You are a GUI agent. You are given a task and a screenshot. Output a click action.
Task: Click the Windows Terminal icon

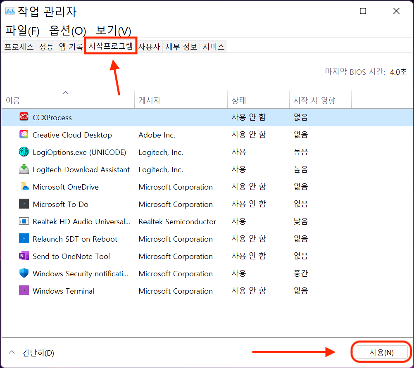click(x=24, y=290)
